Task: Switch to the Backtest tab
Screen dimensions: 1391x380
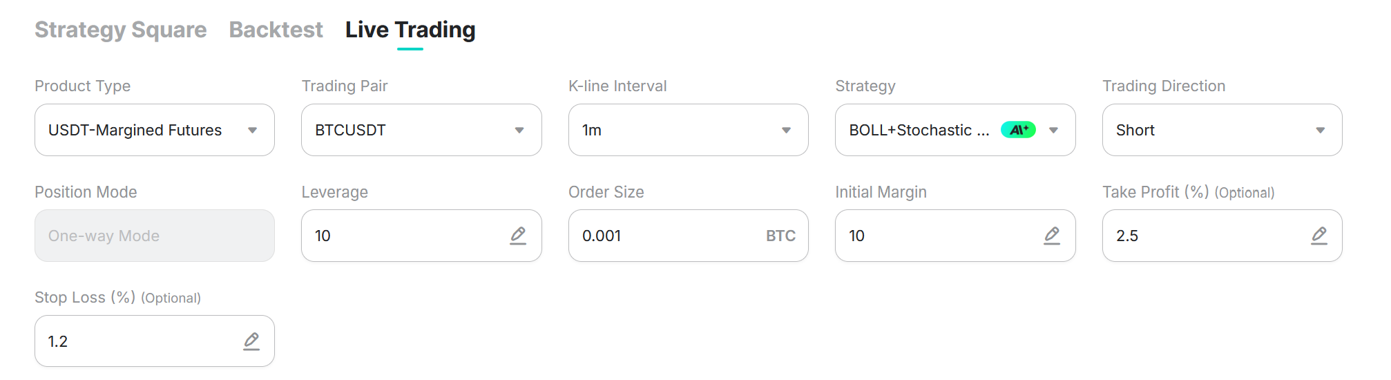Action: click(x=276, y=30)
